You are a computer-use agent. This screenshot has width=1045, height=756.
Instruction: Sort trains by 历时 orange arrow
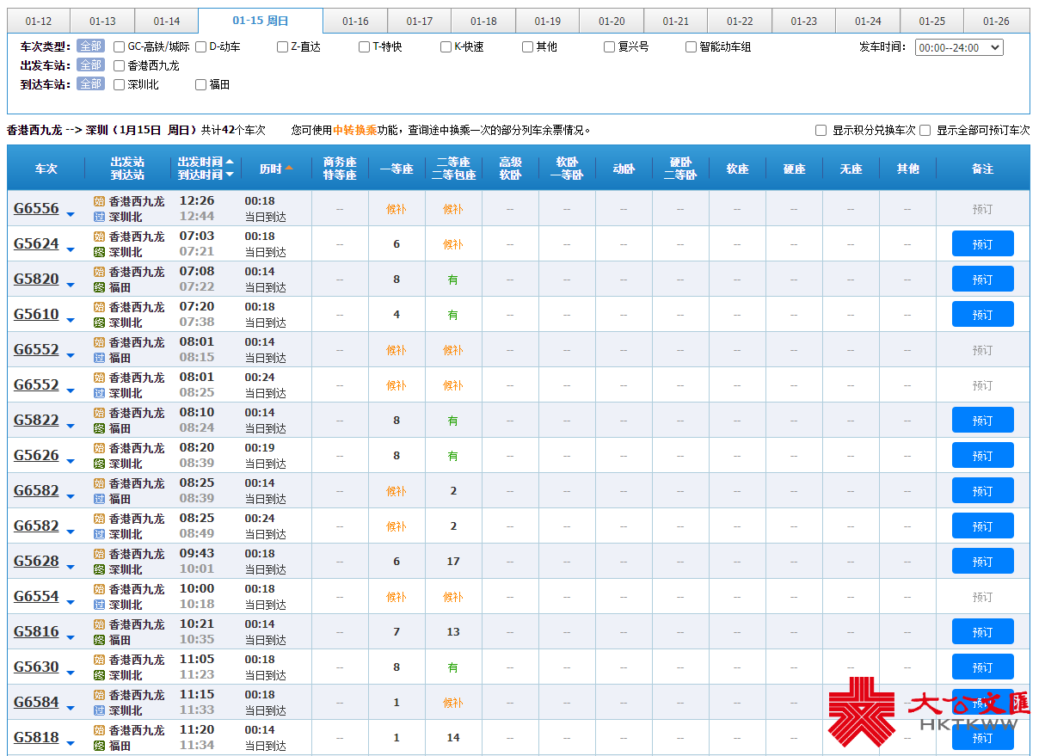click(289, 169)
